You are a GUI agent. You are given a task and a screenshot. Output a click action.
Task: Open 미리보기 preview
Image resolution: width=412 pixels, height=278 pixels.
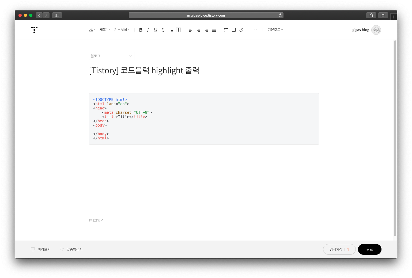click(x=41, y=249)
